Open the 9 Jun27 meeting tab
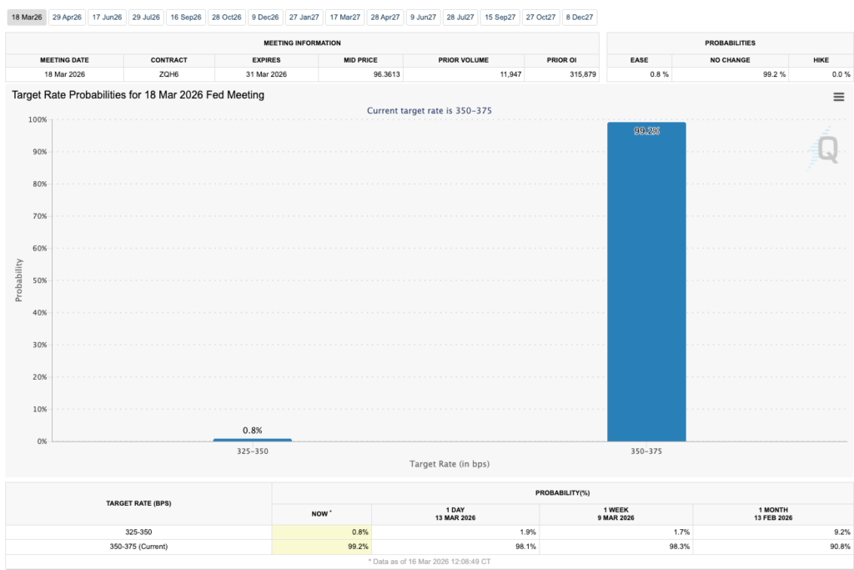This screenshot has height=570, width=854. [x=423, y=17]
